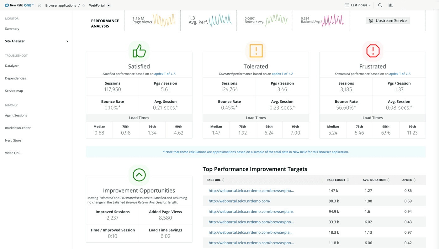Viewport: 439px width, 249px height.
Task: Click the New Relic ONE logo
Action: coord(18,5)
